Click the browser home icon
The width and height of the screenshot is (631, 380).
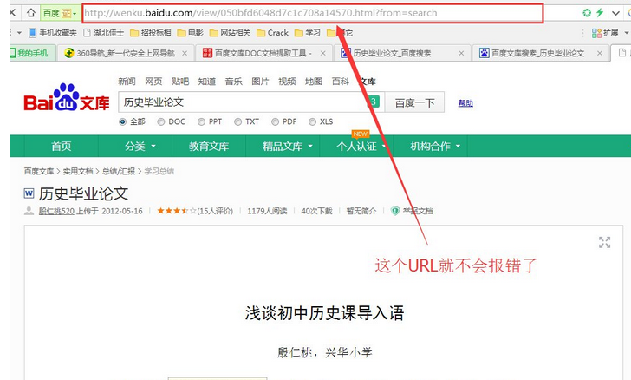click(31, 13)
